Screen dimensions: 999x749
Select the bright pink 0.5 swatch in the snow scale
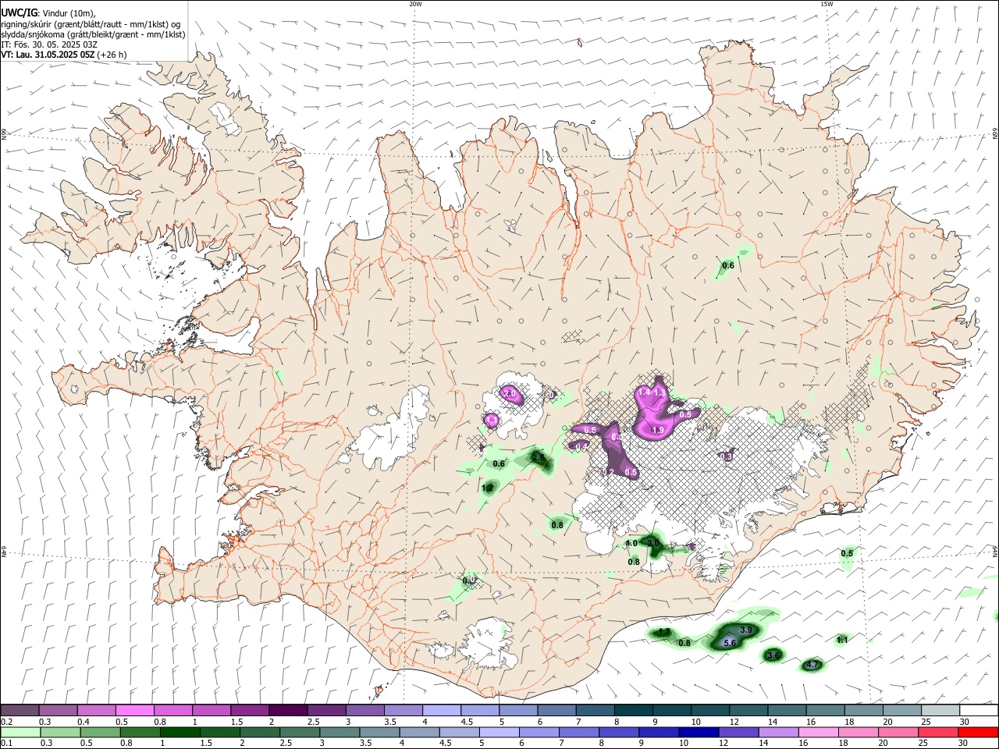[134, 711]
